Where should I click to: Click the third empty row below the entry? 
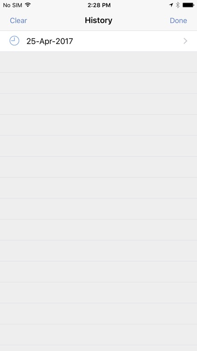point(98,104)
